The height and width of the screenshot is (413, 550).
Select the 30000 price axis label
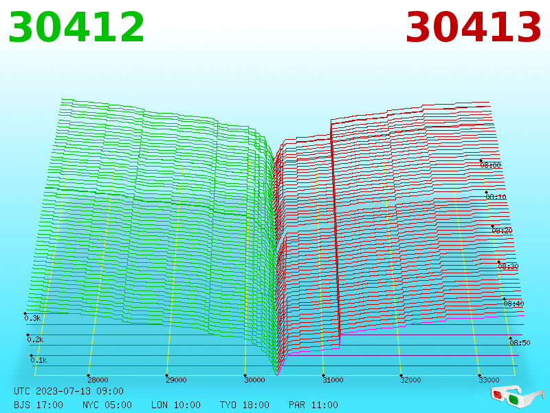point(254,380)
